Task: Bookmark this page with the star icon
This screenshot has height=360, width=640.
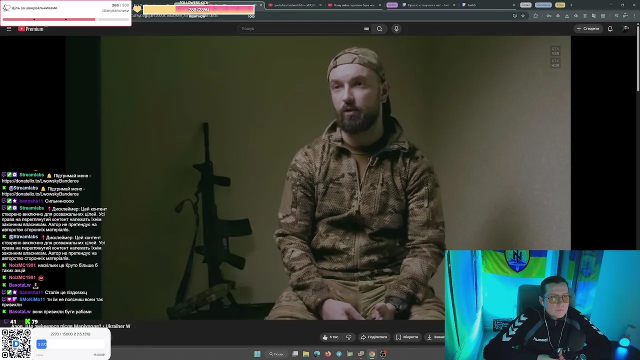Action: 523,15
